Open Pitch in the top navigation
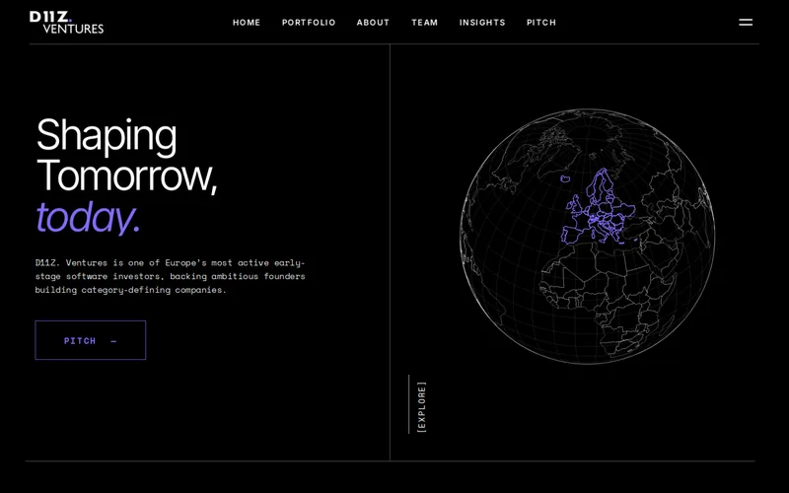This screenshot has height=493, width=789. [540, 23]
